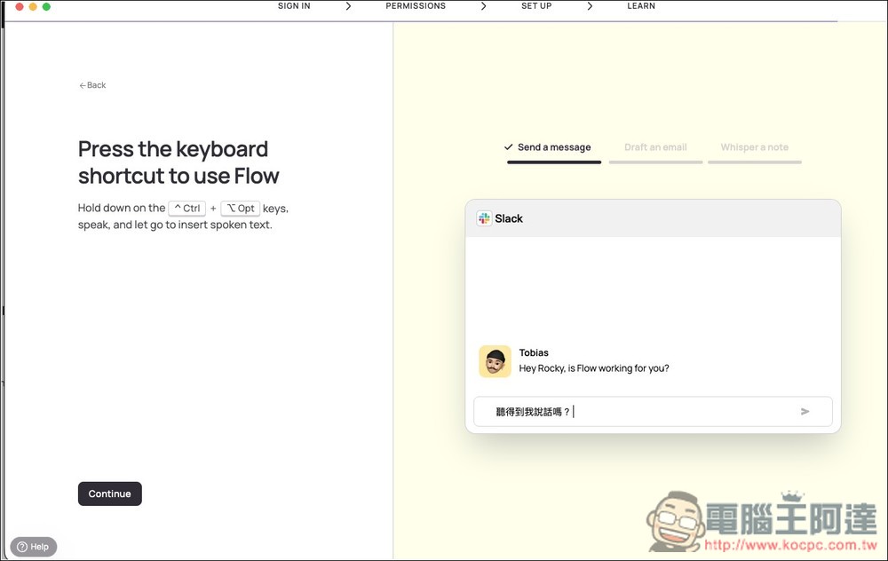Click Tobias's avatar image

coord(495,361)
